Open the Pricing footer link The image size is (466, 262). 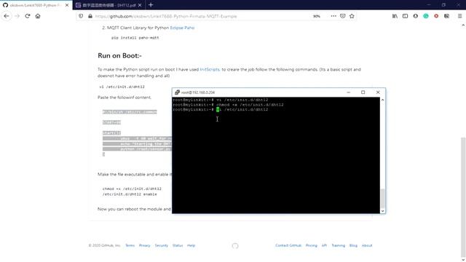pyautogui.click(x=312, y=245)
